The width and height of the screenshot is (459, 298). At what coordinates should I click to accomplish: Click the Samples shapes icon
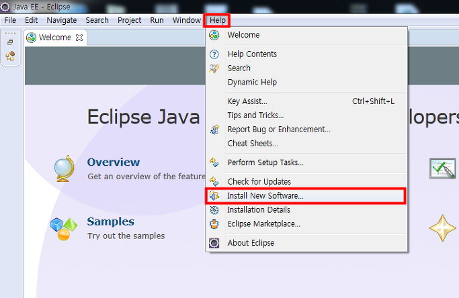tap(64, 229)
